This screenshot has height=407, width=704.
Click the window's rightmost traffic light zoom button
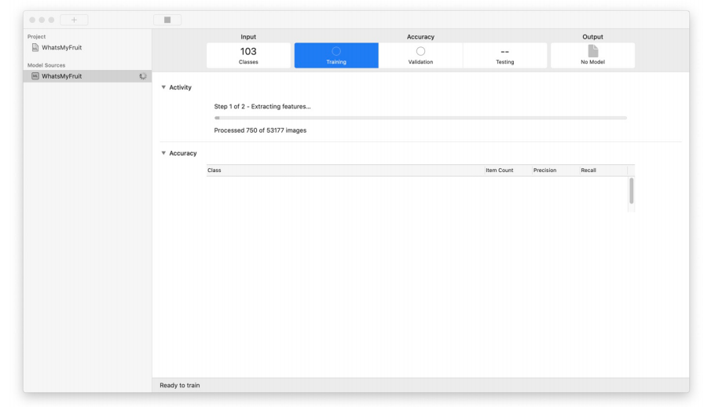[x=52, y=20]
